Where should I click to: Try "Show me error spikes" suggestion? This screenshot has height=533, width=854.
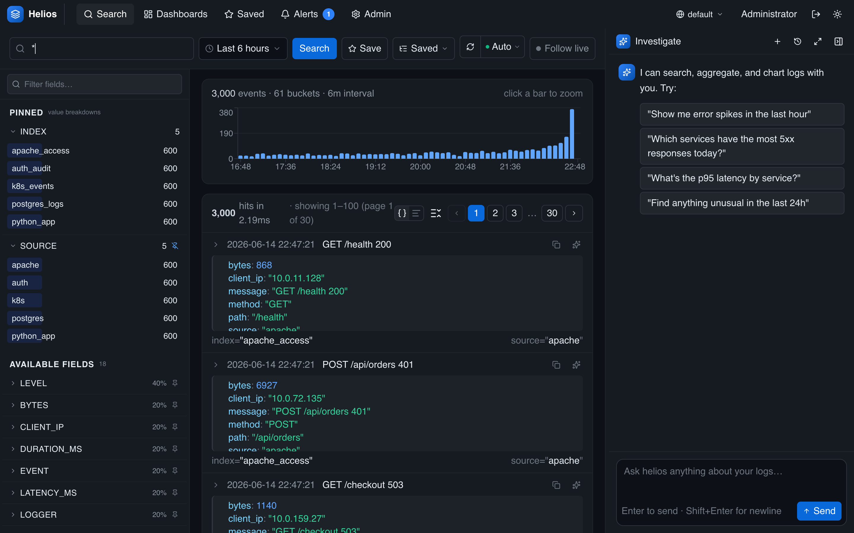point(742,114)
